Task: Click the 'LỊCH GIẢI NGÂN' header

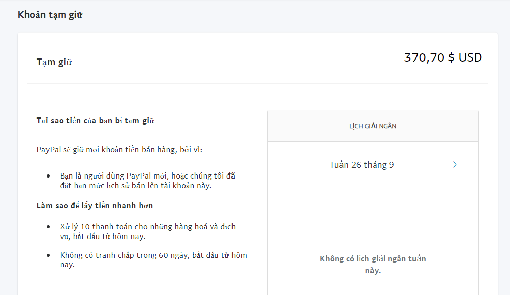Action: click(x=373, y=126)
